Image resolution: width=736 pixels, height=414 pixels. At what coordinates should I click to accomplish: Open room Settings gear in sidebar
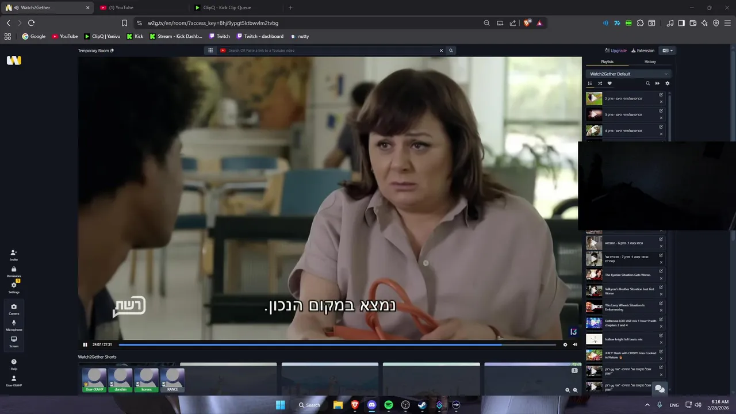click(14, 287)
